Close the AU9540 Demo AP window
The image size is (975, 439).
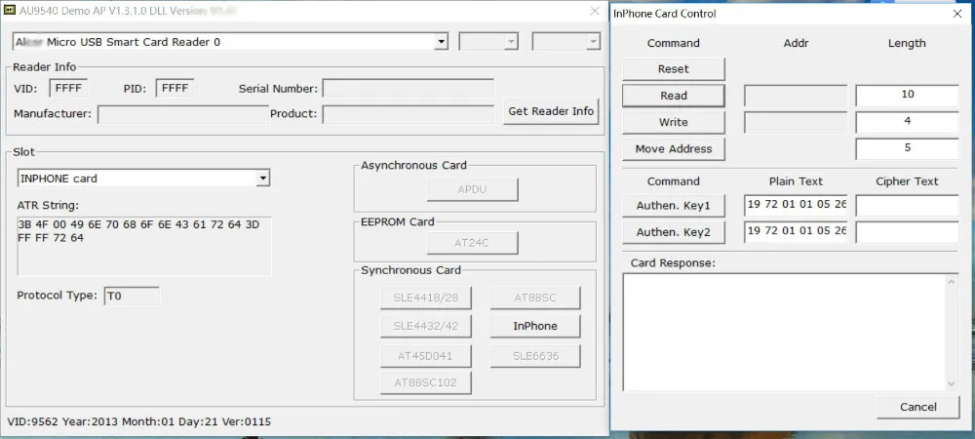[x=595, y=11]
